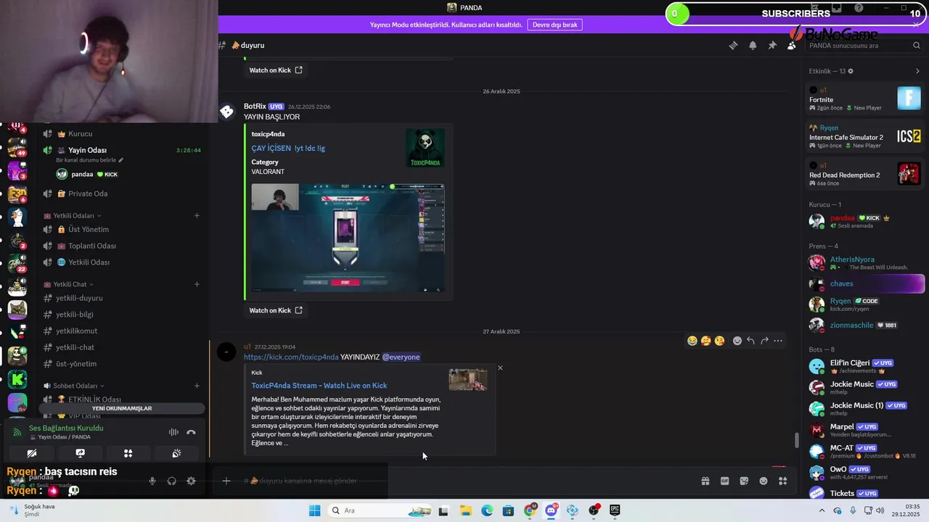React with hearts-face emoji
929x522 pixels.
coord(705,341)
